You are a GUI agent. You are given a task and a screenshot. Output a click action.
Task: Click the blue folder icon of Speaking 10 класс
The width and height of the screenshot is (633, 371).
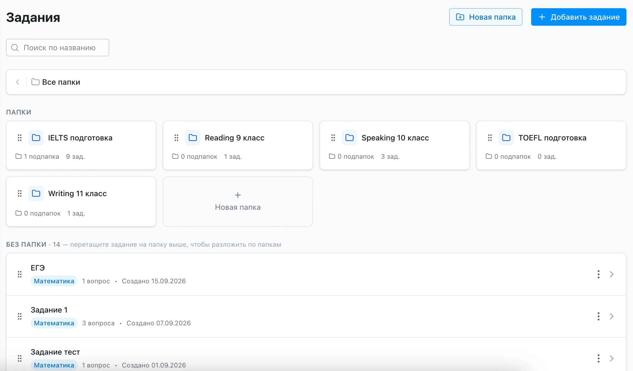[x=350, y=138]
